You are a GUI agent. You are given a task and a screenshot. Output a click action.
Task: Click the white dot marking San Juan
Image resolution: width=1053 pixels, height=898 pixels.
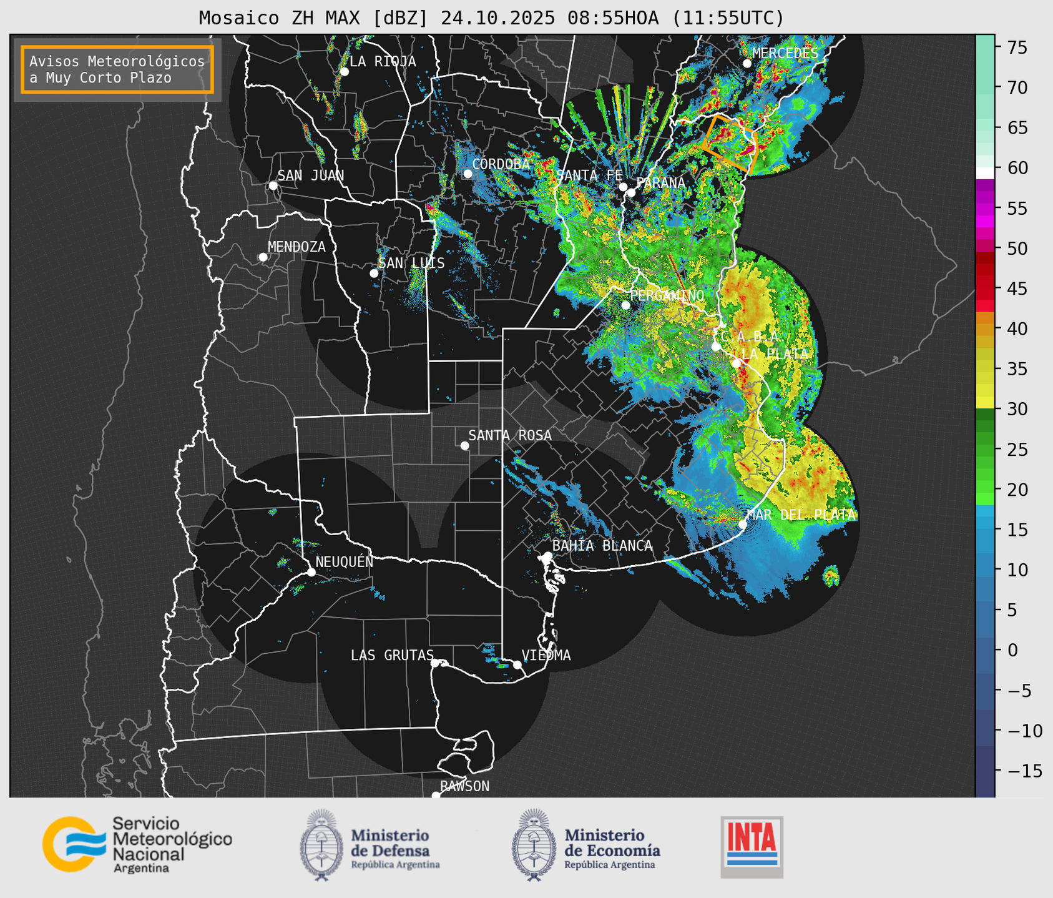coord(273,185)
